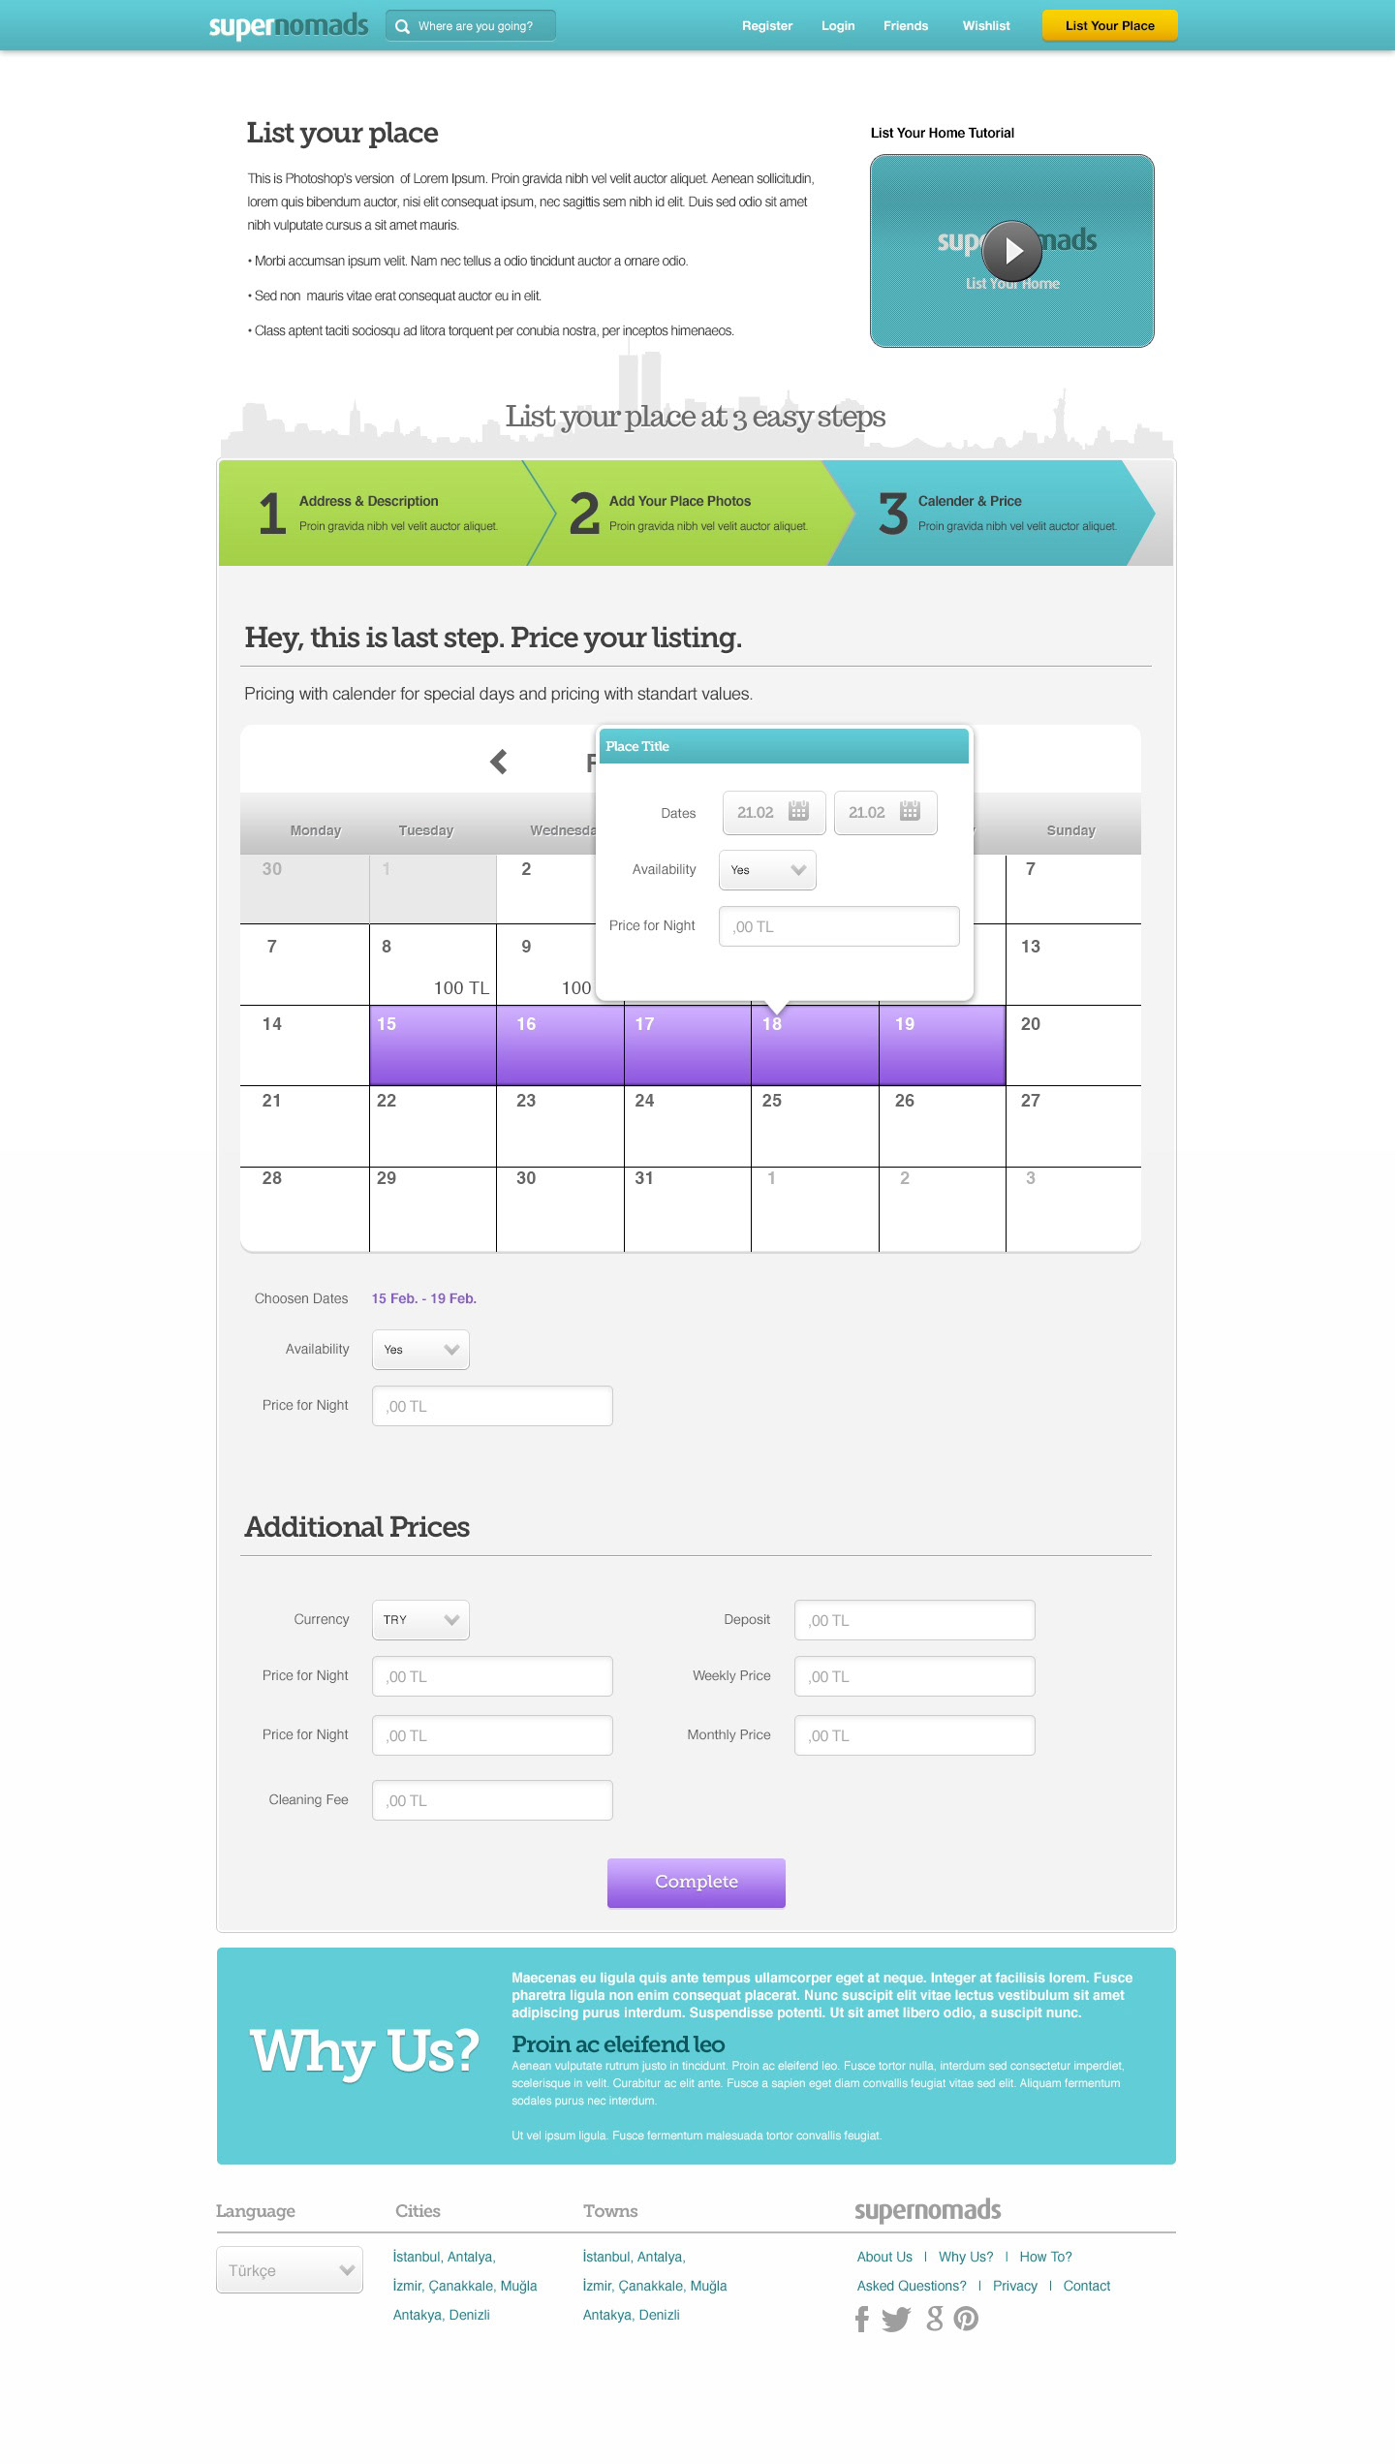
Task: Open the Facebook social icon
Action: coord(861,2319)
